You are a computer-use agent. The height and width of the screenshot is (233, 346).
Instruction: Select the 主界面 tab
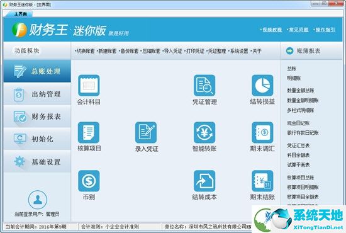click(20, 14)
